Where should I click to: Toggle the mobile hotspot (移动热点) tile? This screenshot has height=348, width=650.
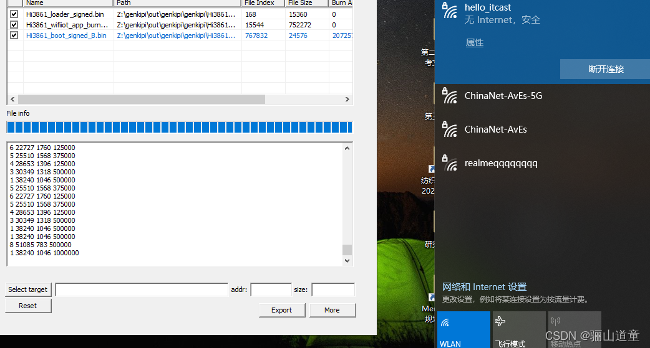[575, 330]
